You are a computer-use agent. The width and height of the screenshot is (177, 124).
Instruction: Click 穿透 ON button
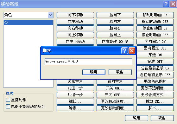(x=155, y=55)
